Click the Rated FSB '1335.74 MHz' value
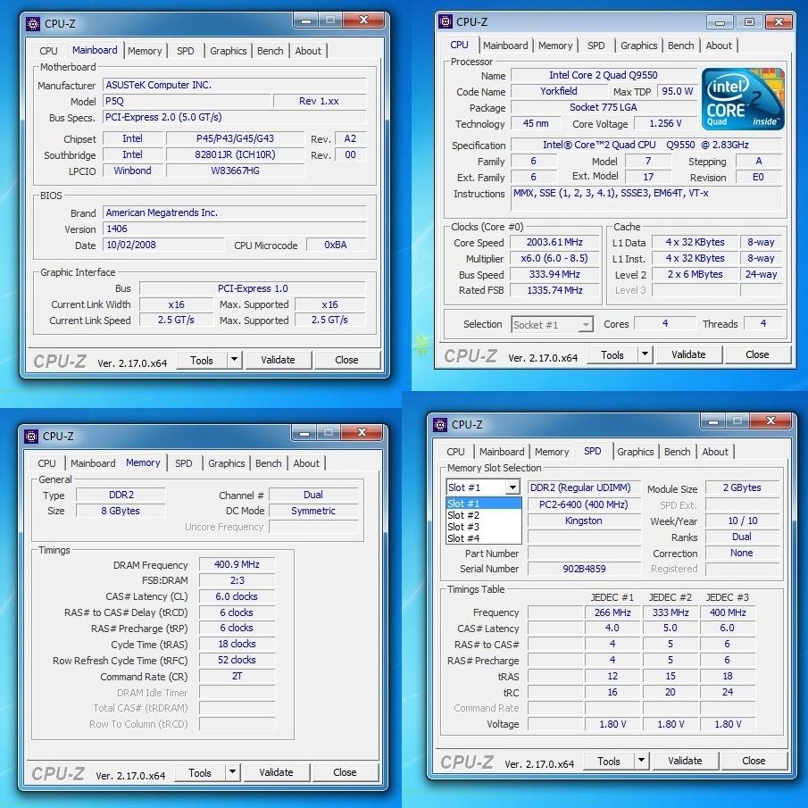Screen dimensions: 808x808 (554, 290)
